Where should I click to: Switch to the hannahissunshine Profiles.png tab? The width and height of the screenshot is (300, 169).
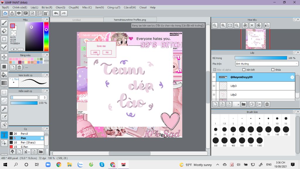(x=130, y=20)
